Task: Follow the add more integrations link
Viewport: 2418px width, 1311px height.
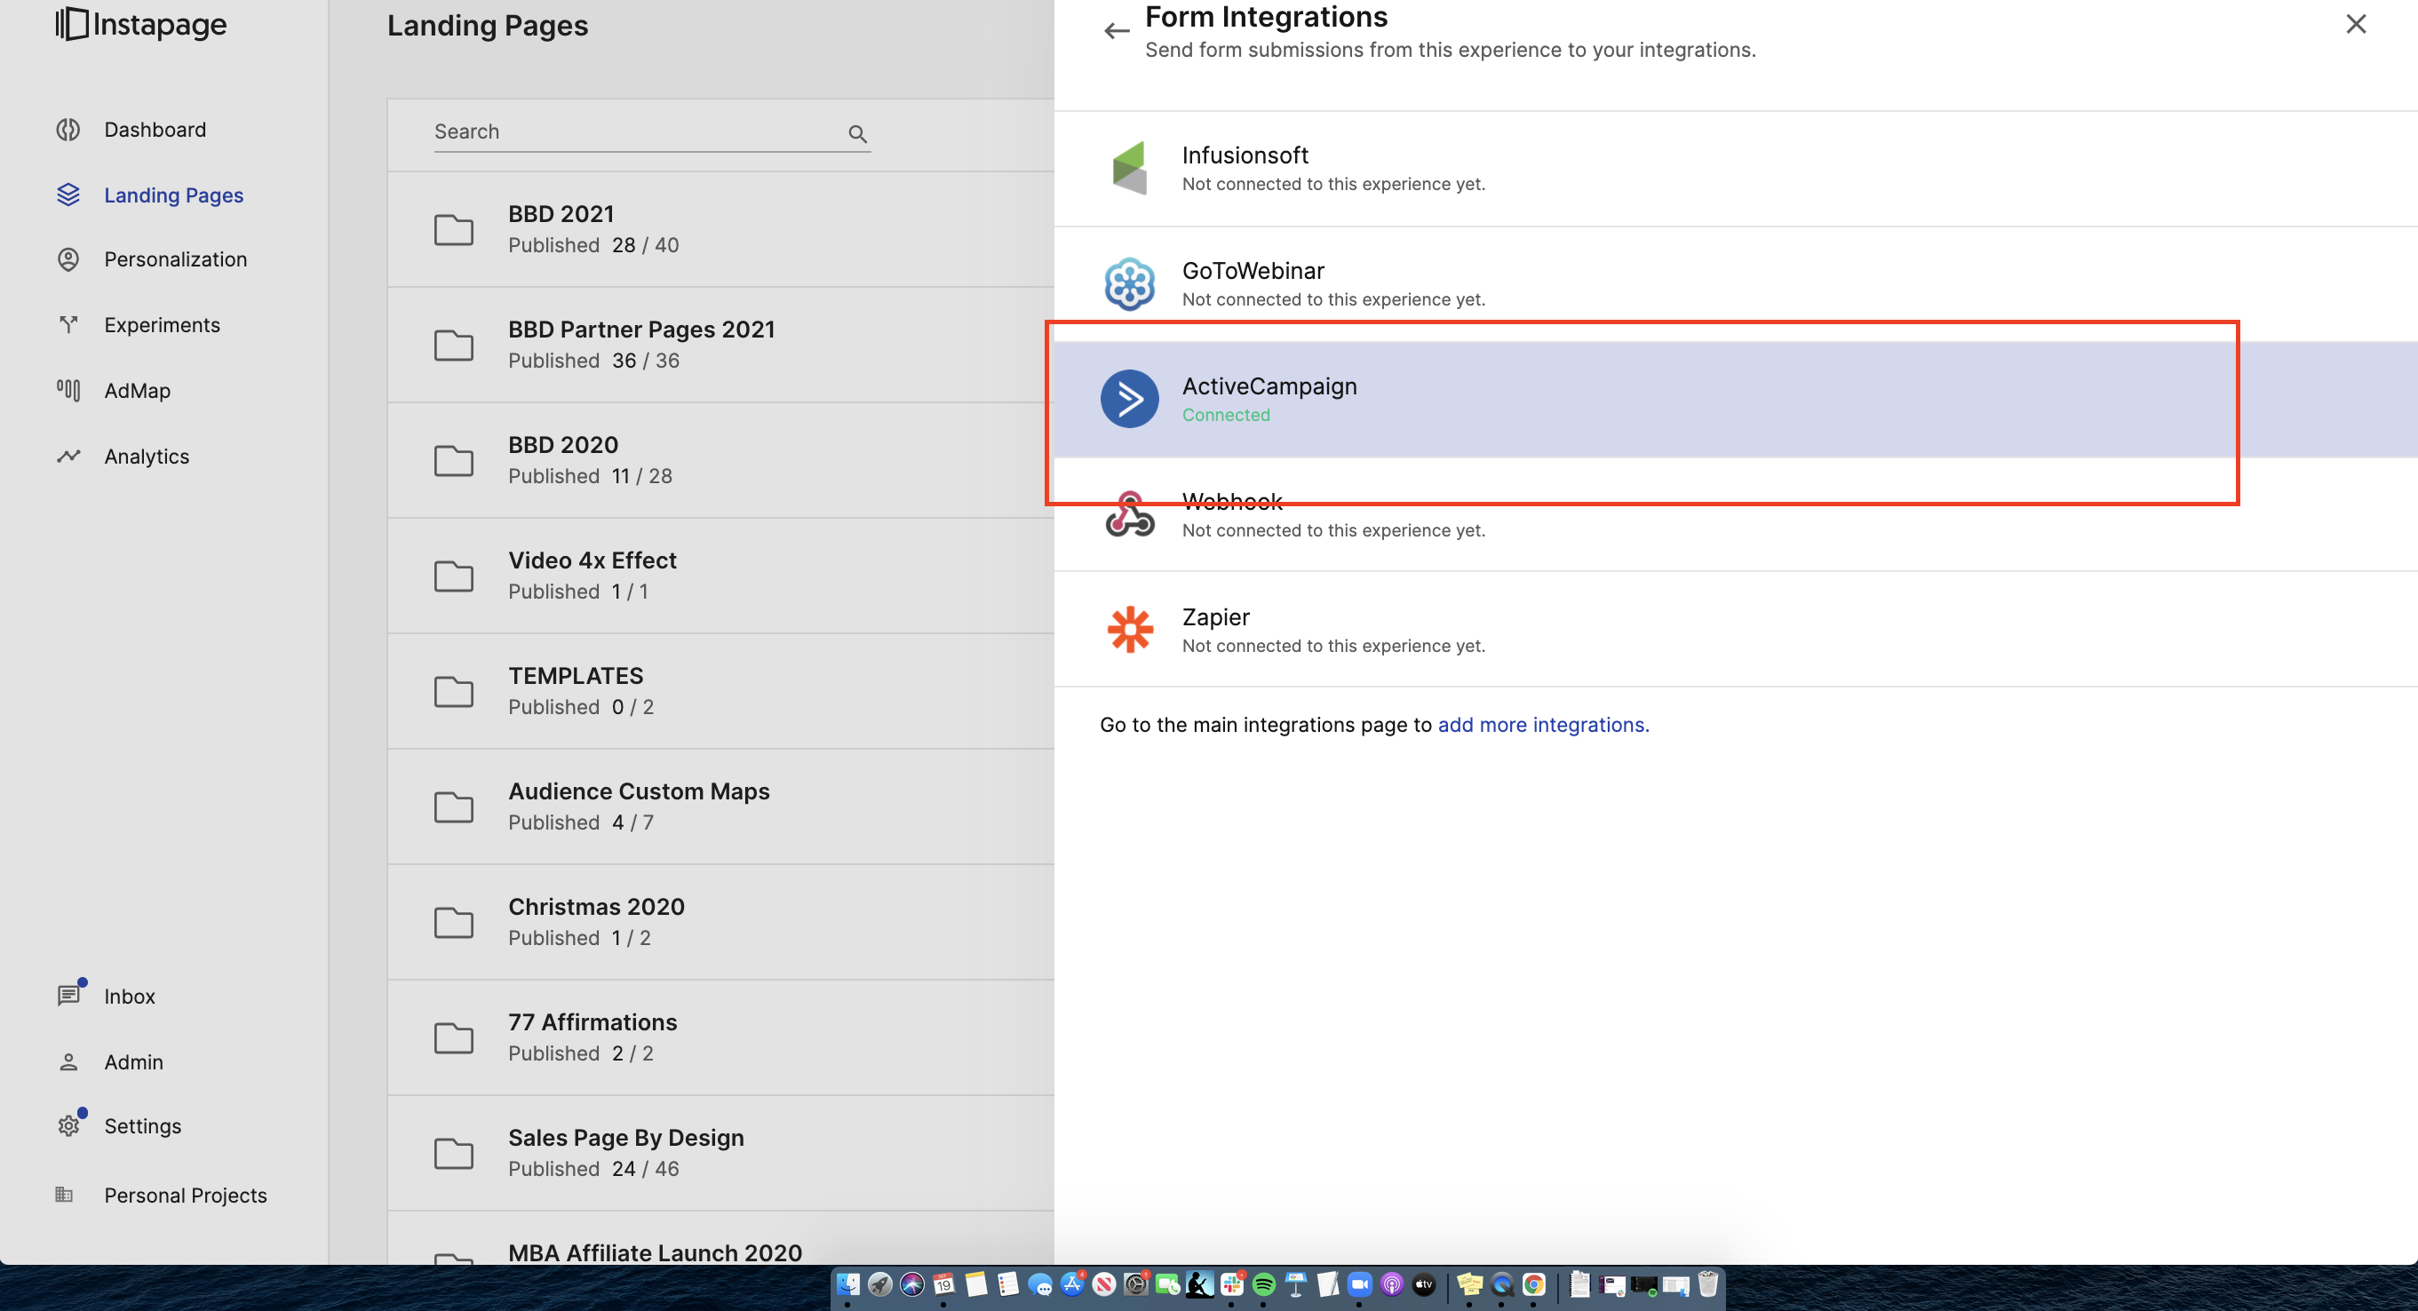Action: click(1543, 725)
